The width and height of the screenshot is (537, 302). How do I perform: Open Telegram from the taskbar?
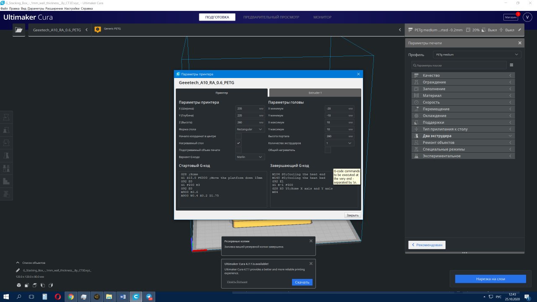pos(149,297)
